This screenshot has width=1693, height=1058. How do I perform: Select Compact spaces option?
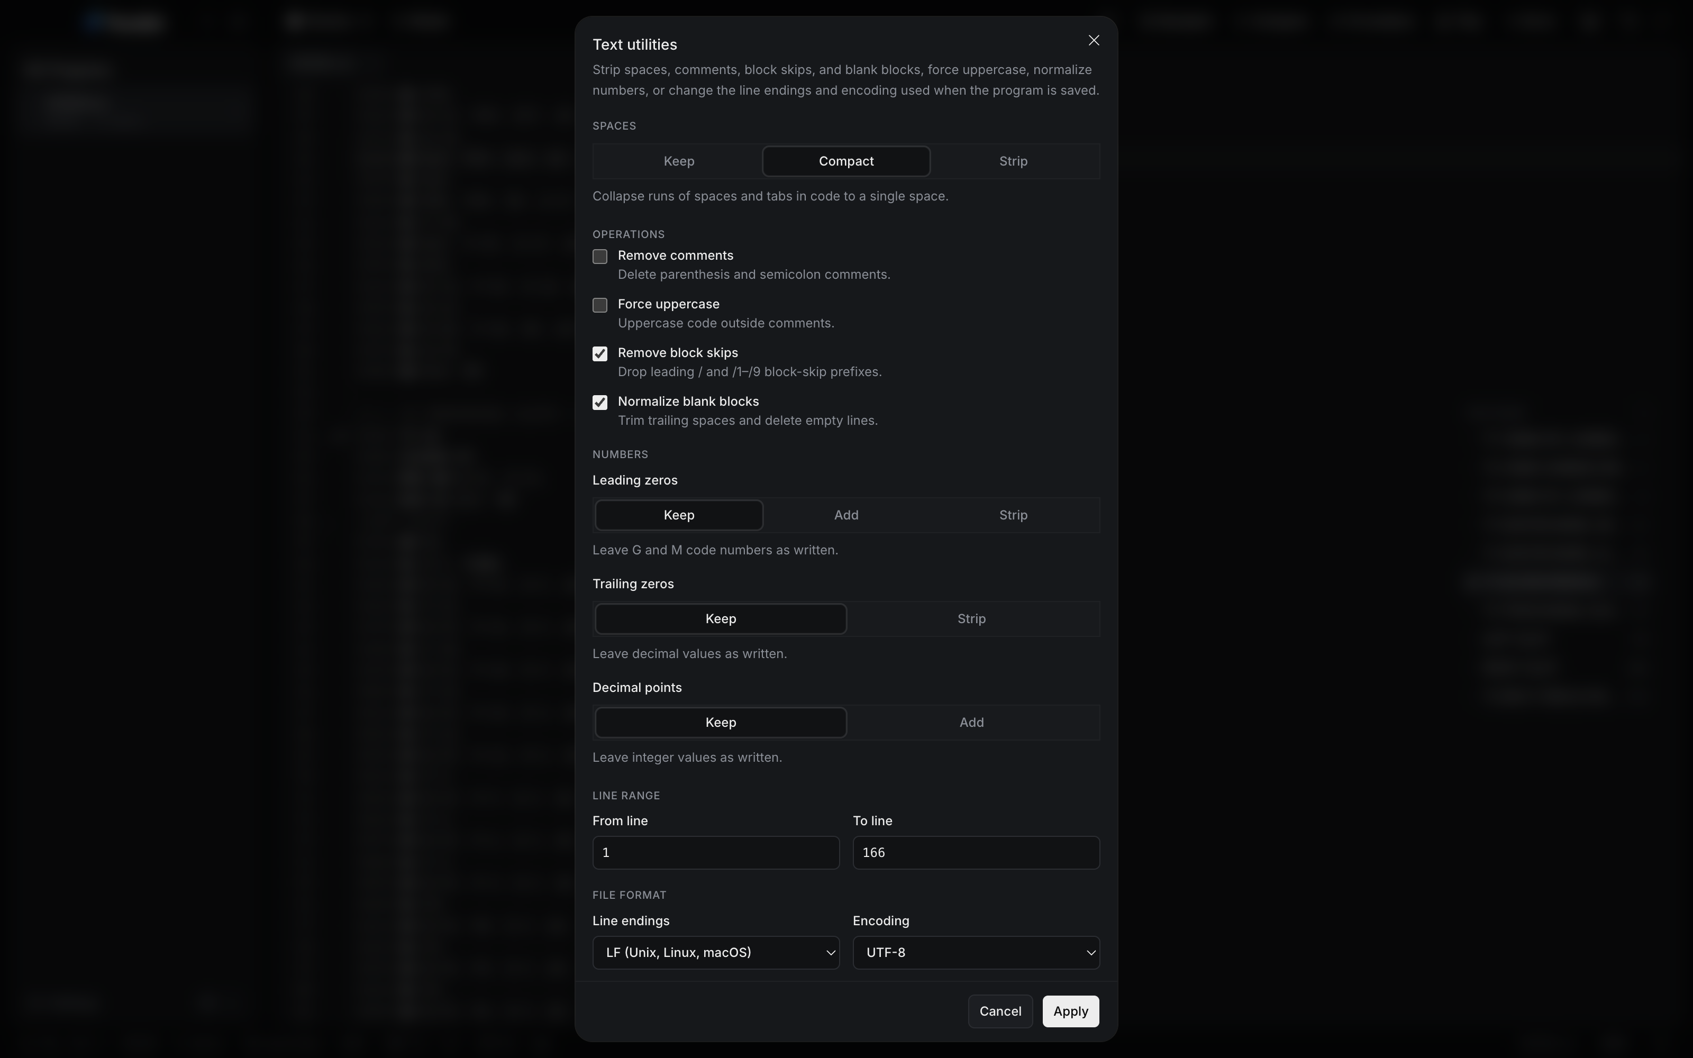[846, 161]
